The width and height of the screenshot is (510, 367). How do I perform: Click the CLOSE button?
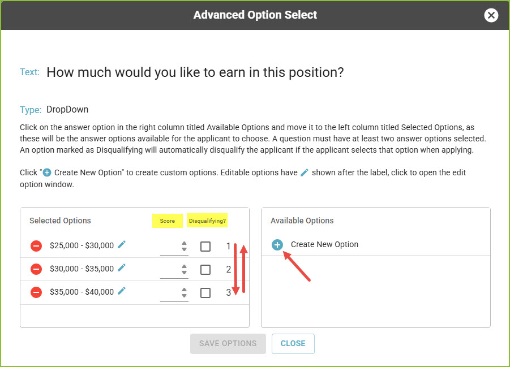293,344
